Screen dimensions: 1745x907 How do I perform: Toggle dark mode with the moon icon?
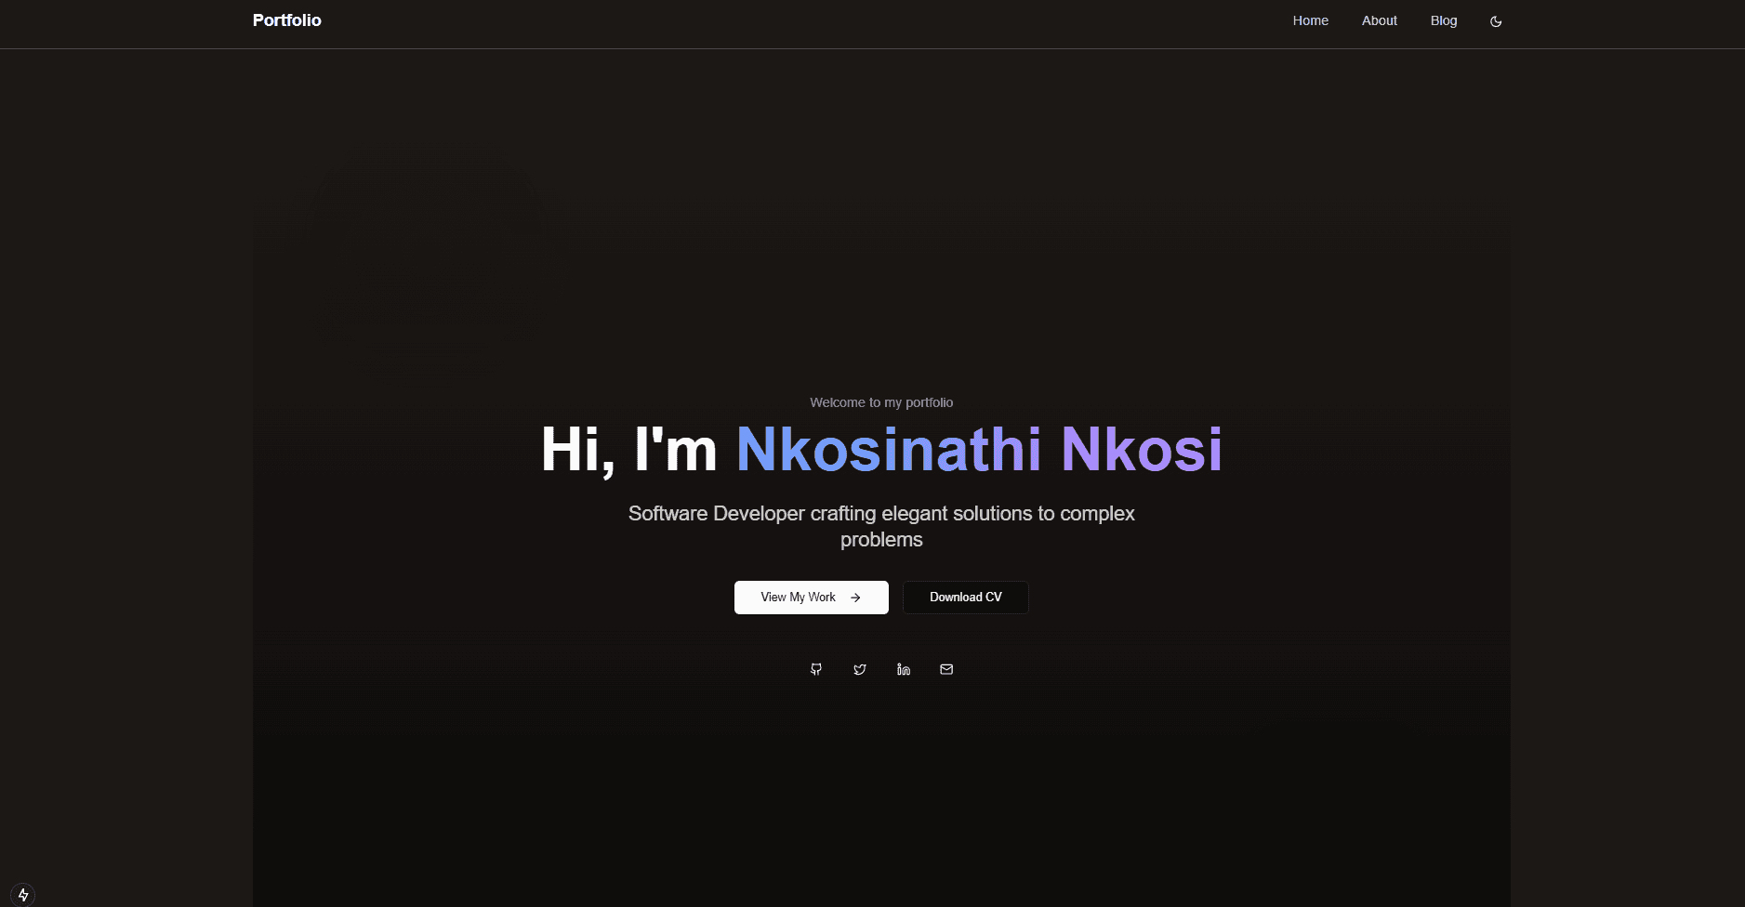tap(1496, 21)
